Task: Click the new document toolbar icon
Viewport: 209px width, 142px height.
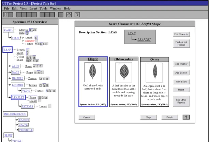Action: [5, 15]
